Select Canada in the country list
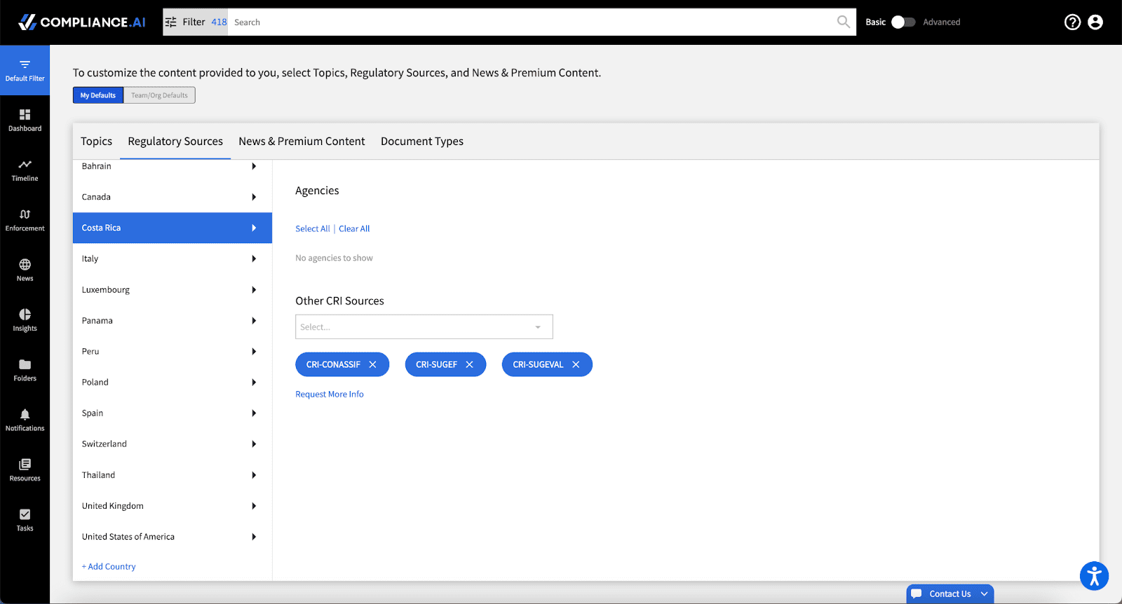This screenshot has width=1122, height=604. click(x=173, y=197)
